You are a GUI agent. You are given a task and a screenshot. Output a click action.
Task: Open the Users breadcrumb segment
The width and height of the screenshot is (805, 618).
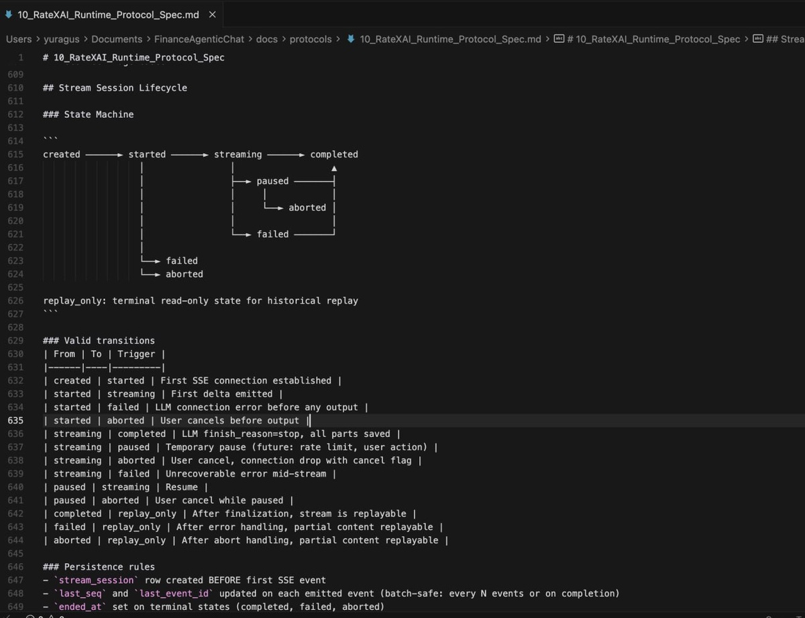pyautogui.click(x=19, y=39)
